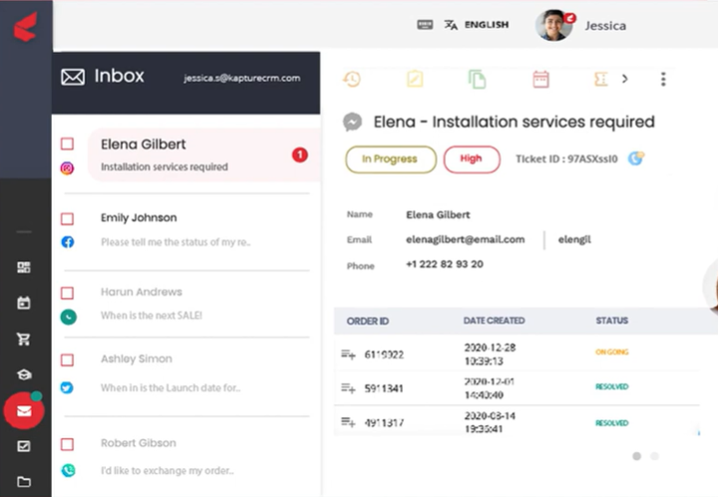Click WhatsApp icon under Harun Andrews
This screenshot has height=497, width=718.
pyautogui.click(x=68, y=317)
